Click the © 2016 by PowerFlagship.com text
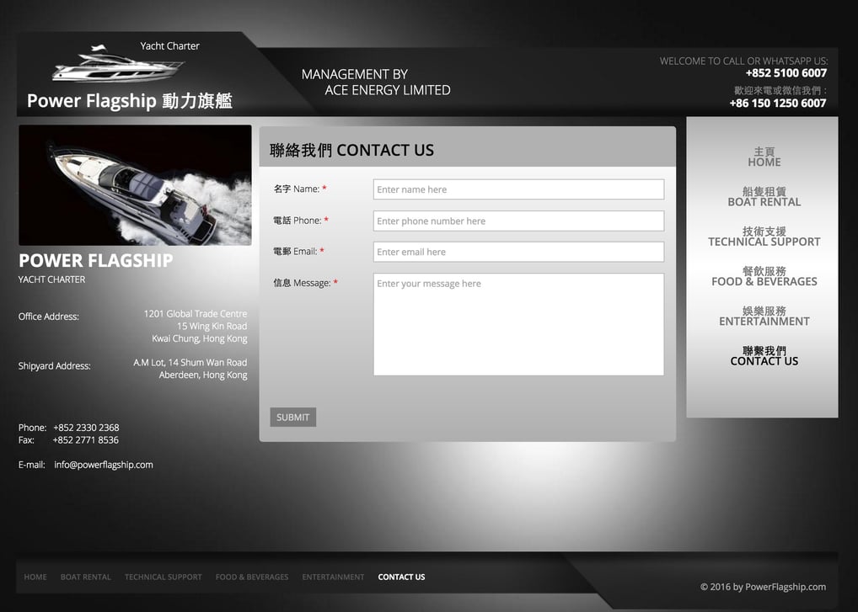The width and height of the screenshot is (858, 612). 763,587
